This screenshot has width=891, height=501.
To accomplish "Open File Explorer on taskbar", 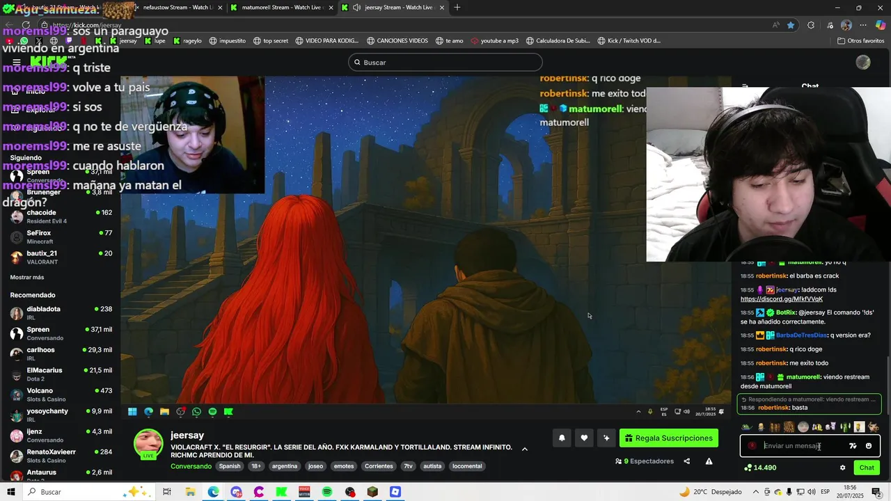I will pyautogui.click(x=190, y=492).
